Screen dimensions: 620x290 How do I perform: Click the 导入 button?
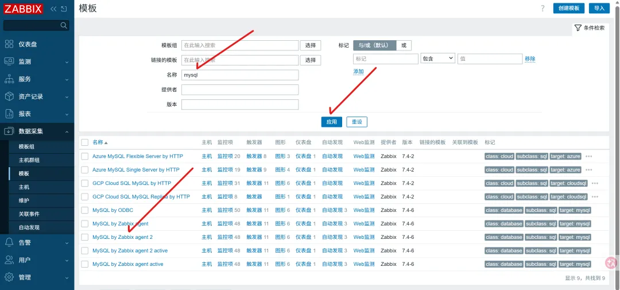pyautogui.click(x=599, y=8)
